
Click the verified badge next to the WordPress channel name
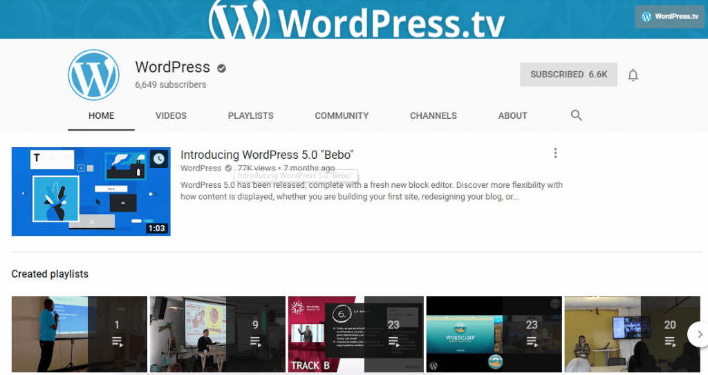pyautogui.click(x=221, y=68)
